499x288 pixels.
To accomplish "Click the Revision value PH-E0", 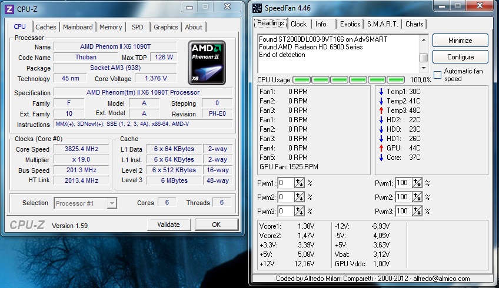I will click(217, 114).
